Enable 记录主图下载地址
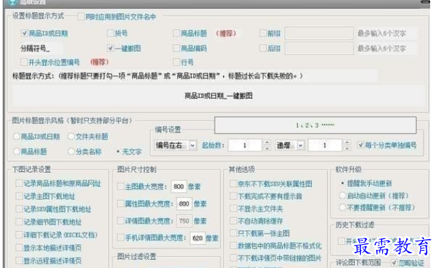437x268 pixels. [x=19, y=196]
